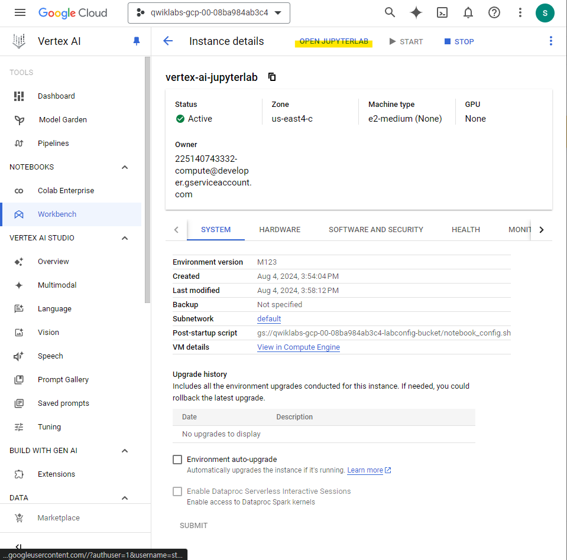The width and height of the screenshot is (567, 560).
Task: Click the Start instance button
Action: point(406,41)
